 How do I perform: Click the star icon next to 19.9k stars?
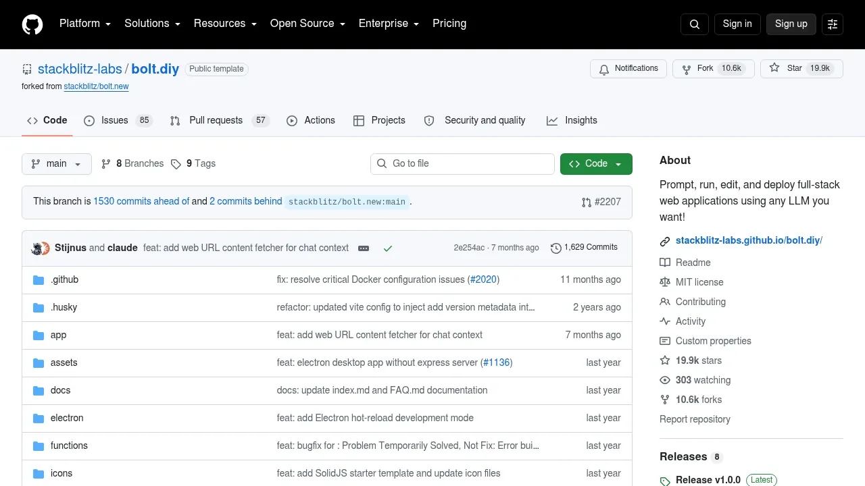tap(665, 360)
